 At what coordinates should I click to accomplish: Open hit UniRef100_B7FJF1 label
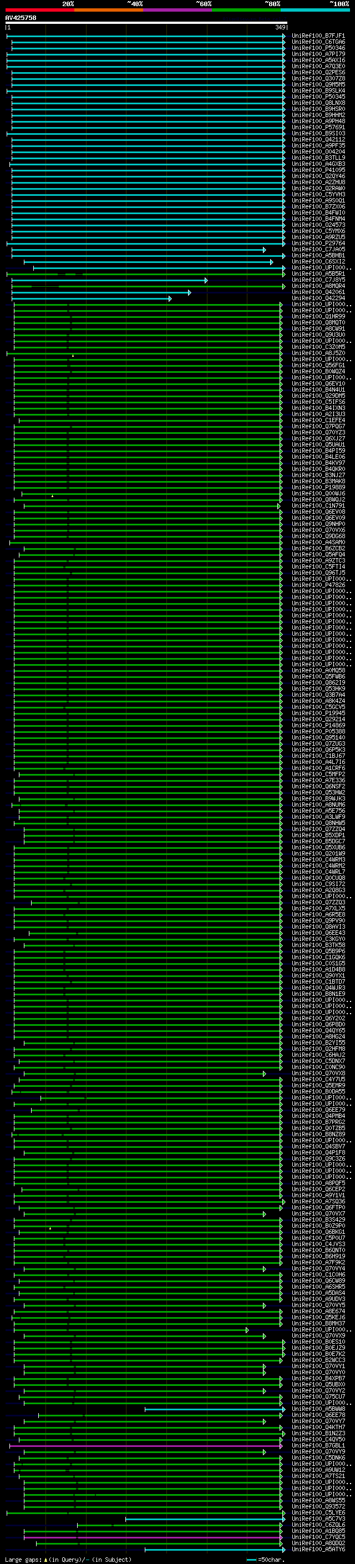click(x=318, y=36)
